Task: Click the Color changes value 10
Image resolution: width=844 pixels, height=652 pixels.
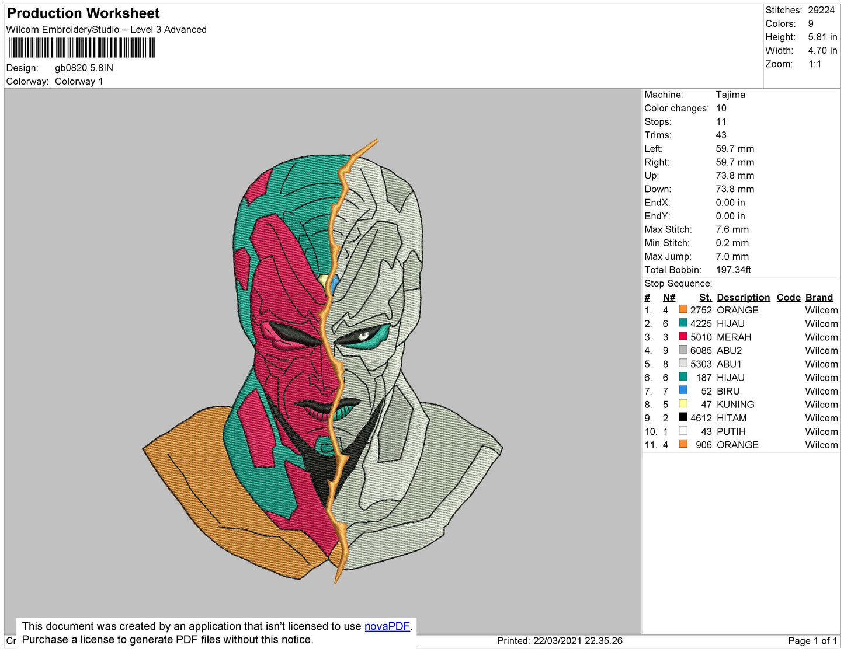Action: (721, 108)
